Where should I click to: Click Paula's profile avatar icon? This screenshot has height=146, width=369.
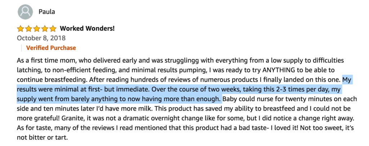pyautogui.click(x=25, y=12)
